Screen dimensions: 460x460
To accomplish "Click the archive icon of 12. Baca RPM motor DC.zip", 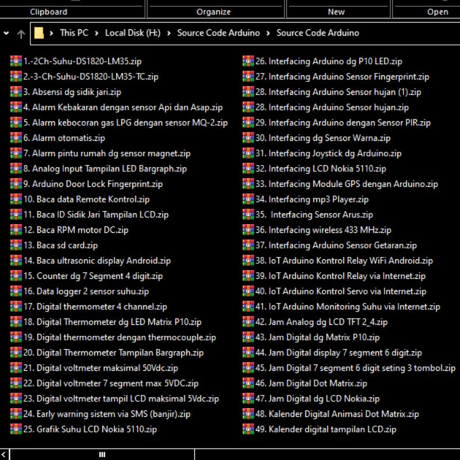I will tap(16, 230).
